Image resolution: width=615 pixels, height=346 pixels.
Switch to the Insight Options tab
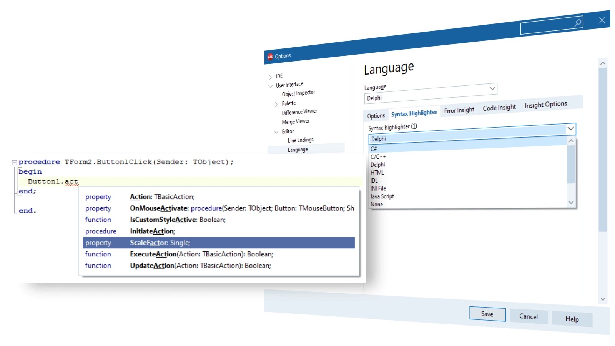point(546,105)
